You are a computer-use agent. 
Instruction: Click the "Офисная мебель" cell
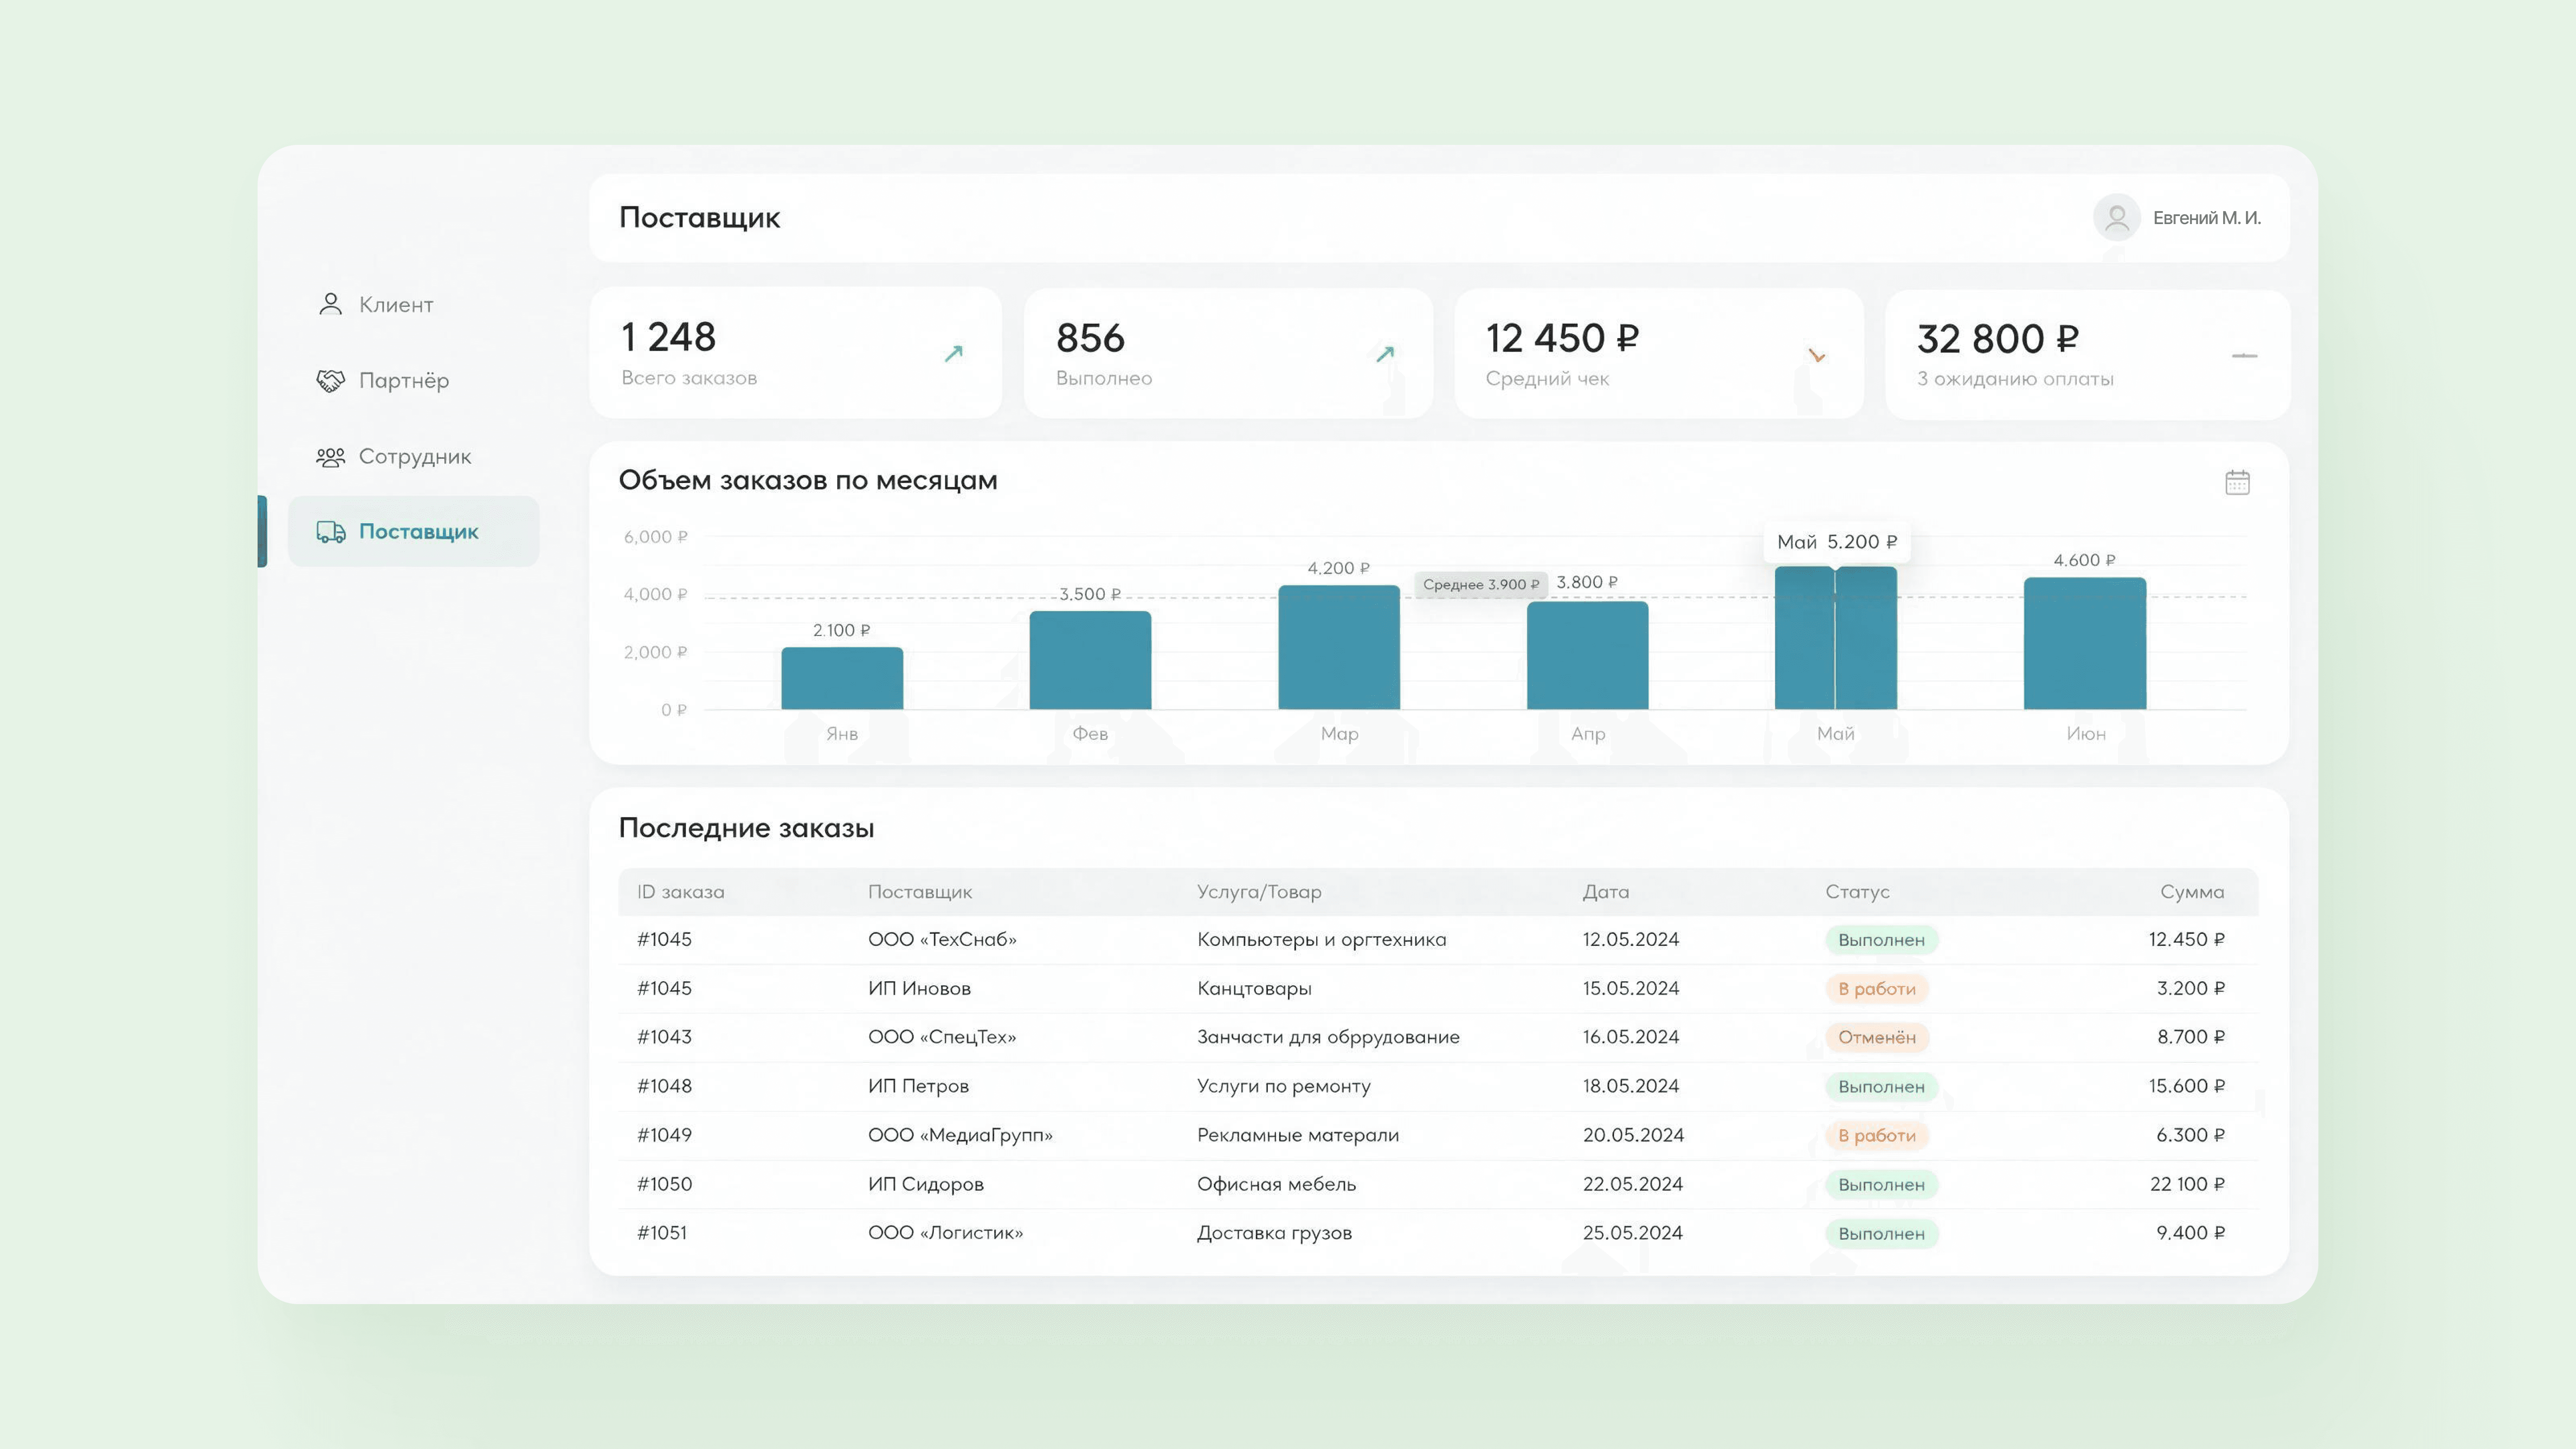tap(1277, 1185)
